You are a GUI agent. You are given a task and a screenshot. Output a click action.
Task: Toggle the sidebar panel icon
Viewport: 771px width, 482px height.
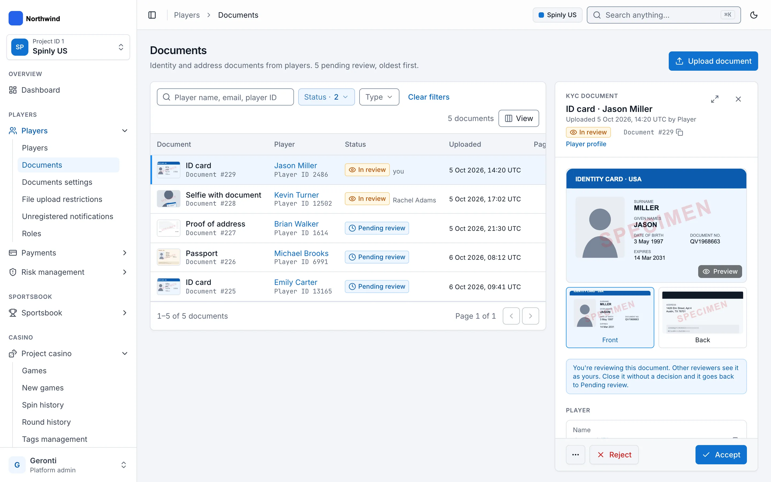click(152, 15)
